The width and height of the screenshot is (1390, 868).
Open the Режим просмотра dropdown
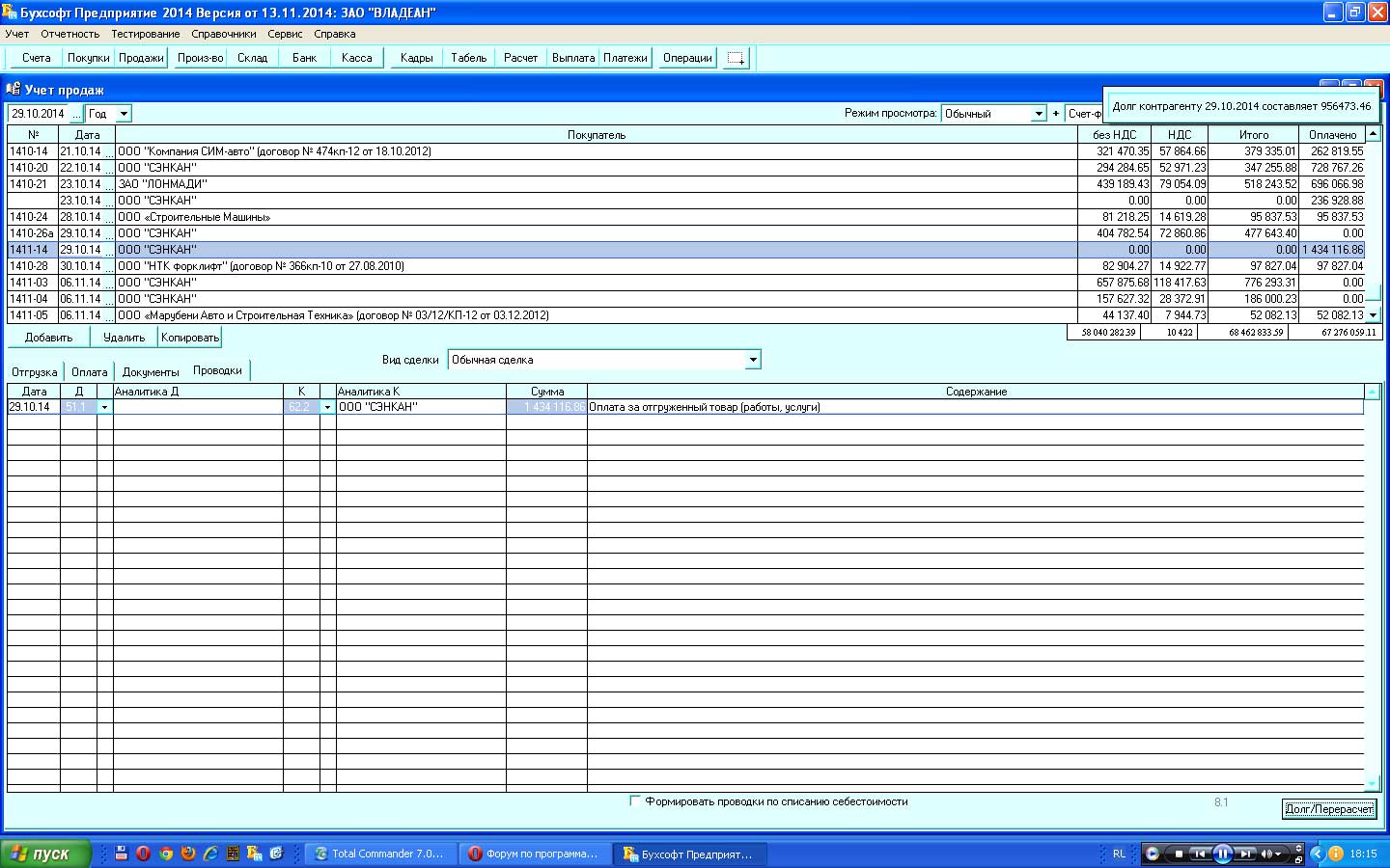[x=1039, y=114]
